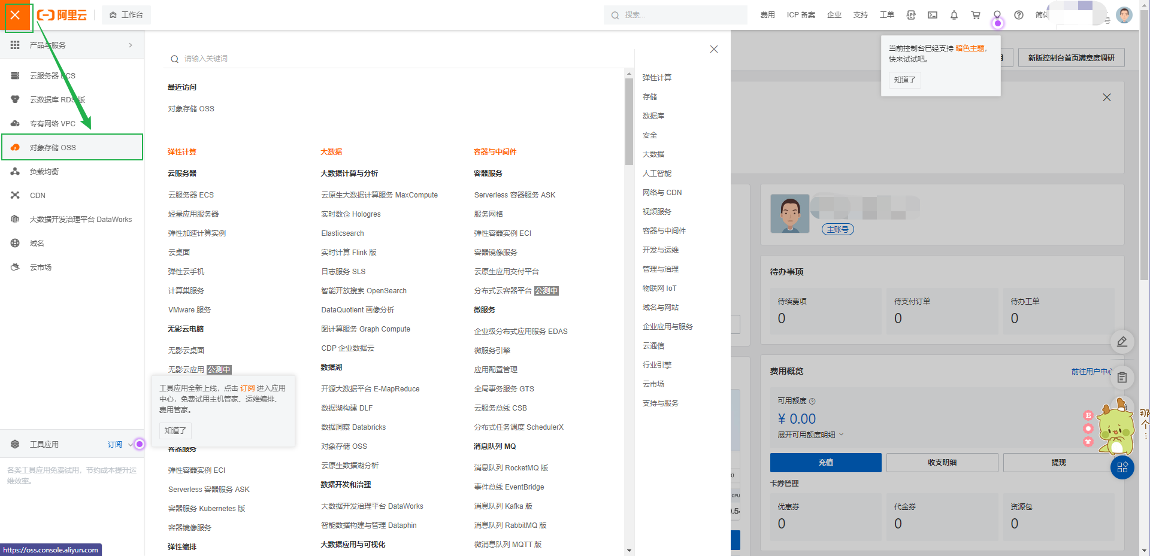Click the 产品与服务 grid icon

[x=14, y=44]
